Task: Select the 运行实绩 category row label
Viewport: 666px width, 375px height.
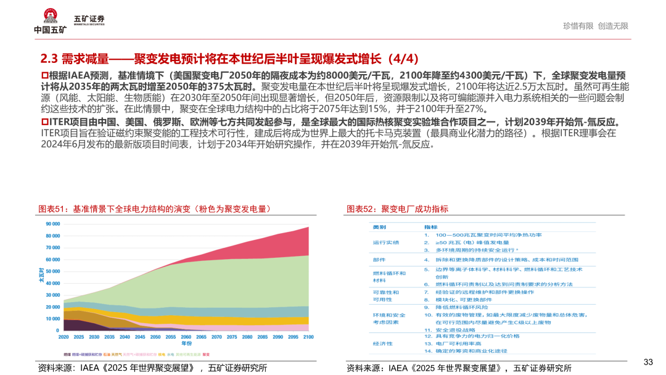Action: (386, 242)
